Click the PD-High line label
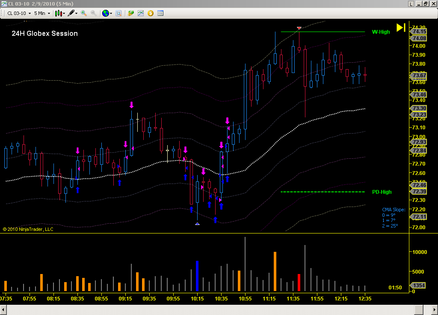The height and width of the screenshot is (315, 438). point(382,192)
